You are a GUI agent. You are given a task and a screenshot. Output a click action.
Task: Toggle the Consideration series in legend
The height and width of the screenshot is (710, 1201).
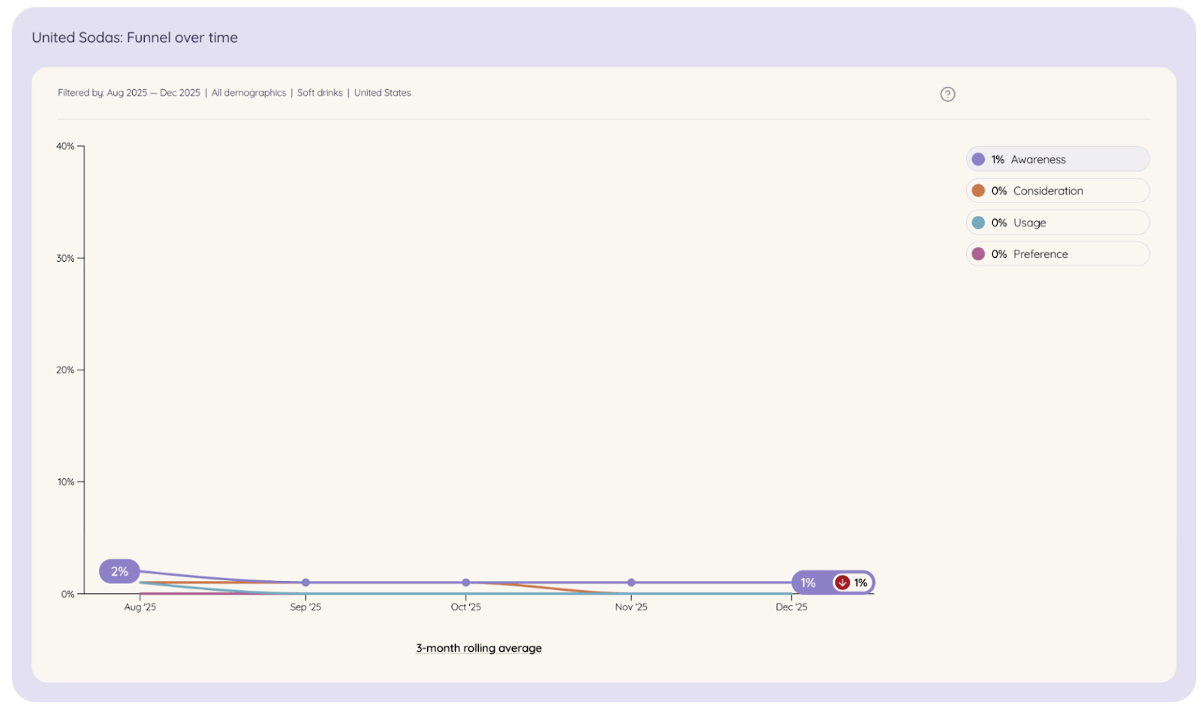tap(1058, 190)
